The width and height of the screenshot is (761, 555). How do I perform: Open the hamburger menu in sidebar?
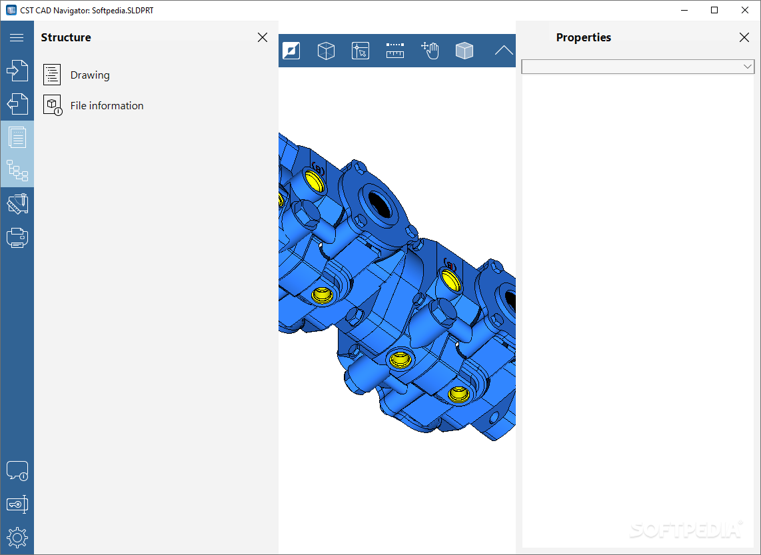(x=17, y=37)
